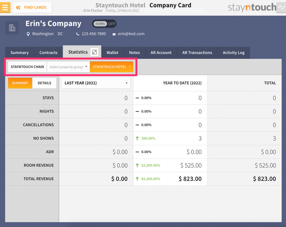Click the phone icon beside 123-456-7890
The width and height of the screenshot is (286, 227).
point(78,34)
